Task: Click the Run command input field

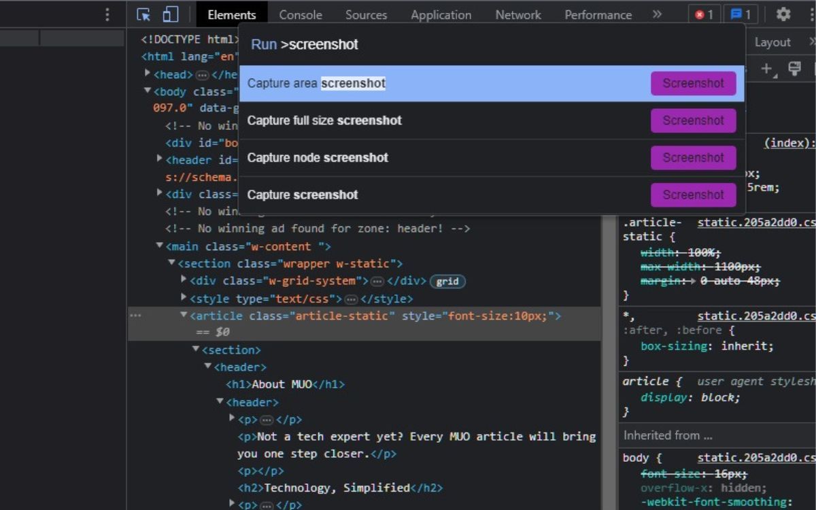Action: click(476, 44)
